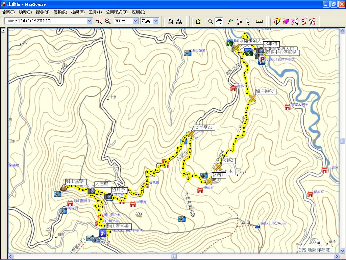Click the camera icon at 大石壁
This screenshot has height=260, width=346.
pyautogui.click(x=91, y=191)
